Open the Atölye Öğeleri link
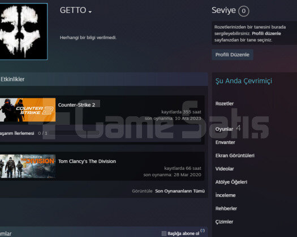Screen dimensions: 297x237 (231, 182)
